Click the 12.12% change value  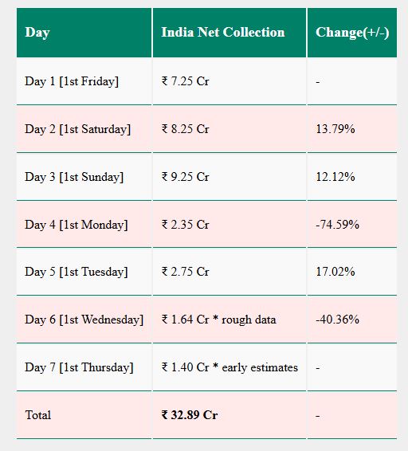click(x=335, y=177)
